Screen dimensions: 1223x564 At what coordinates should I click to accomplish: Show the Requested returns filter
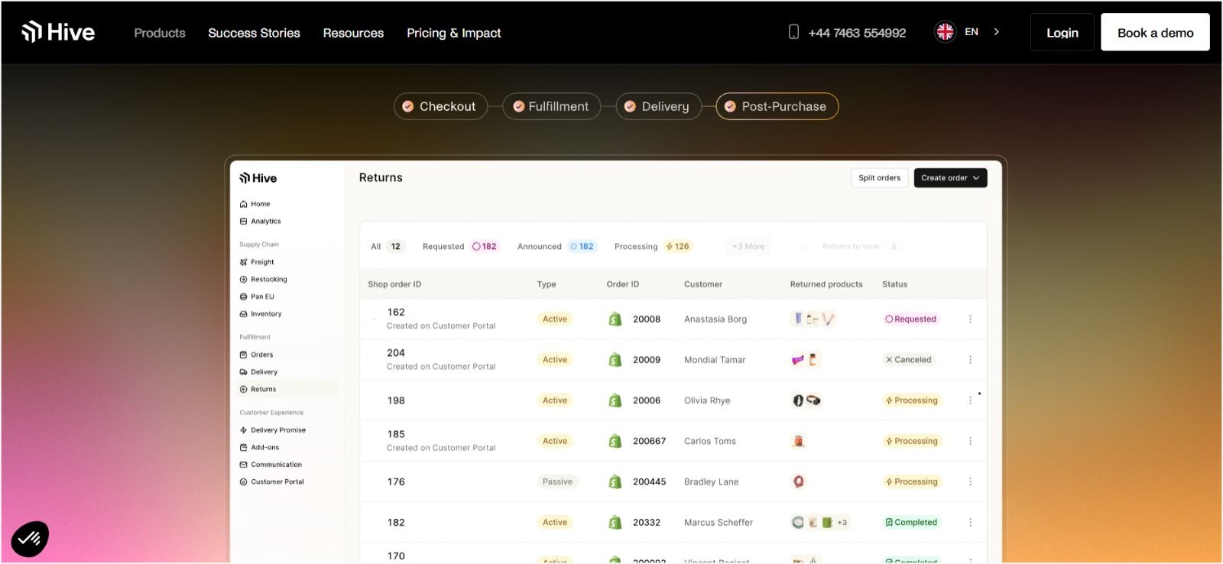(460, 247)
